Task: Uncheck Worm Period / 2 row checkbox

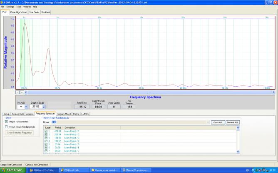Action: coord(46,134)
